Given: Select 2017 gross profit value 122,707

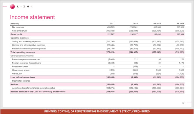Looking at the screenshot, I should 111,34.
